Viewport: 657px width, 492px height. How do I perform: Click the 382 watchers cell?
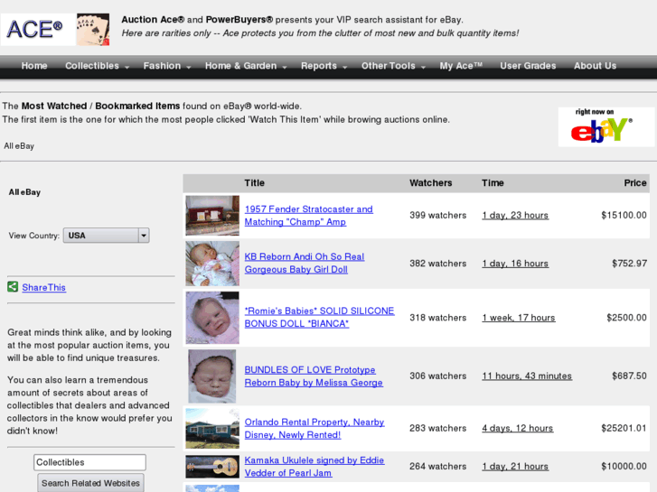point(438,264)
